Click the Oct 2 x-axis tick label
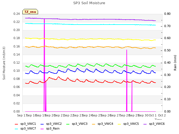The image size is (179, 134). (162, 115)
